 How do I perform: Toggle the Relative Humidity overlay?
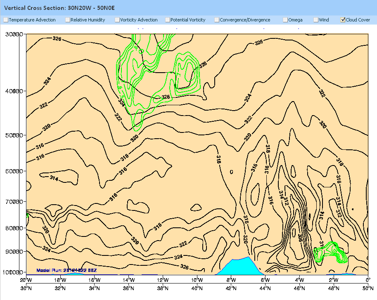68,20
